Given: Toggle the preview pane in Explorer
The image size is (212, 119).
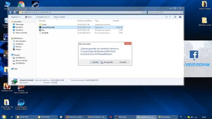Looking at the screenshot, I should click(x=175, y=17).
